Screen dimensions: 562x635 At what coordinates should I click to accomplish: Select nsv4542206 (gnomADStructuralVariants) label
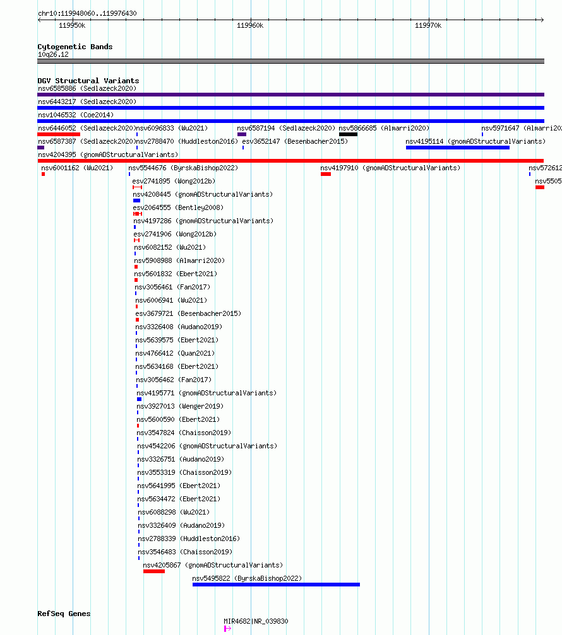point(208,446)
